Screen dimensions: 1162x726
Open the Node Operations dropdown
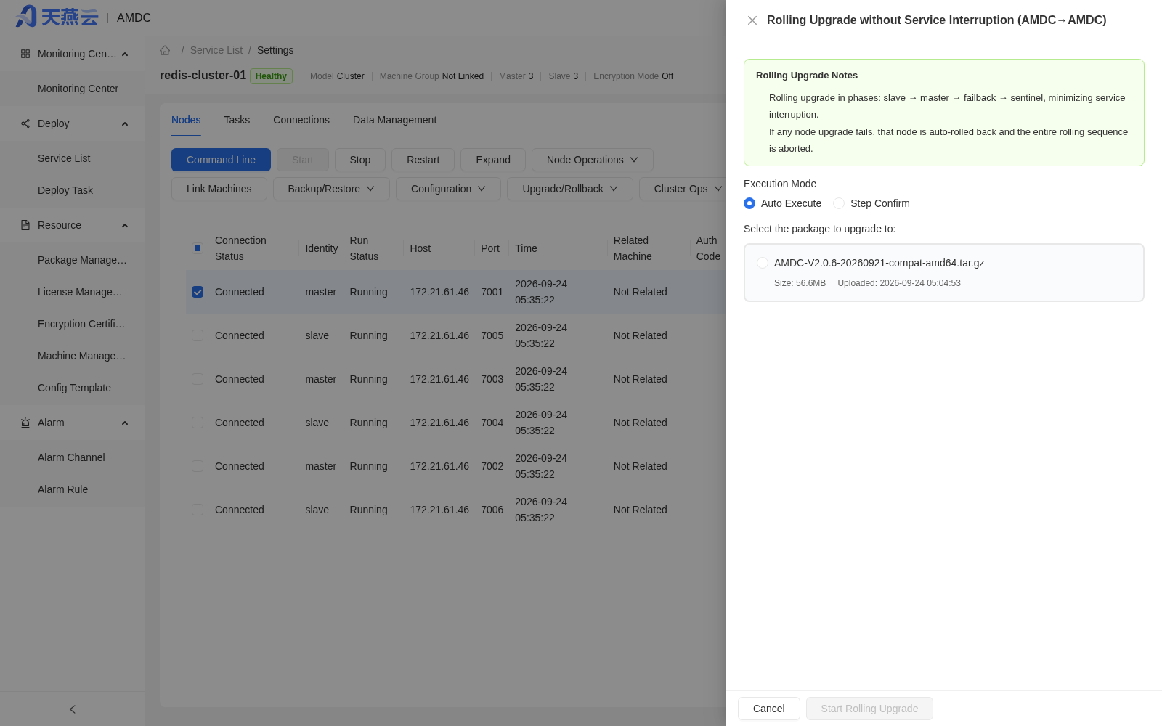[592, 160]
